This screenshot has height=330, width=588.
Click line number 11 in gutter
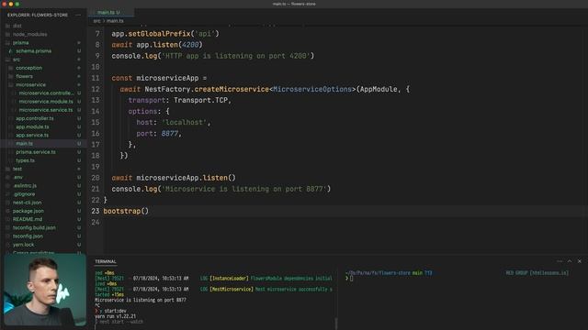(x=96, y=78)
